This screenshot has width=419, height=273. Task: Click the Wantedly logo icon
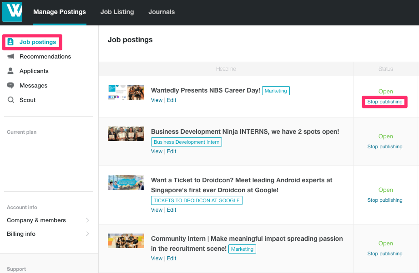point(12,12)
